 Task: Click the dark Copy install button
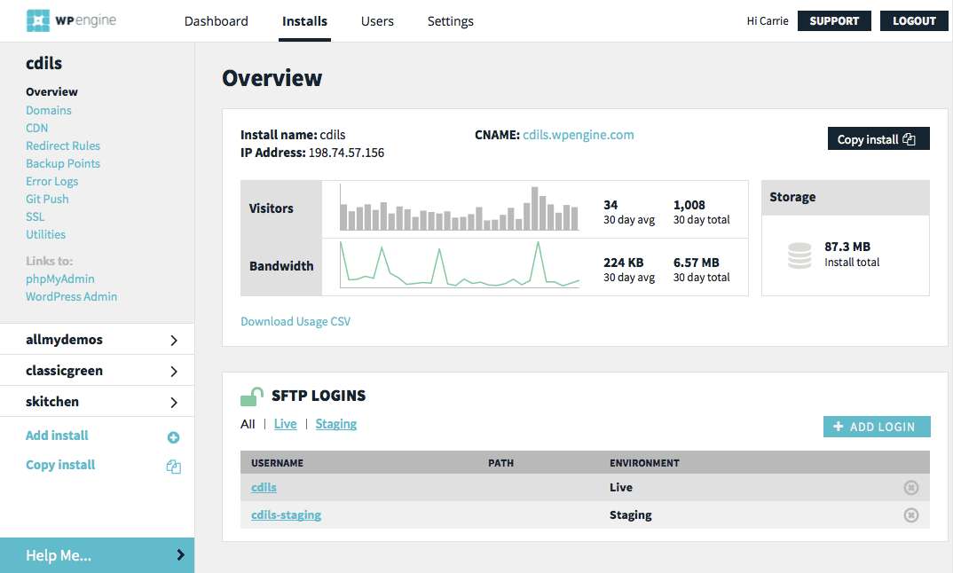pyautogui.click(x=878, y=138)
